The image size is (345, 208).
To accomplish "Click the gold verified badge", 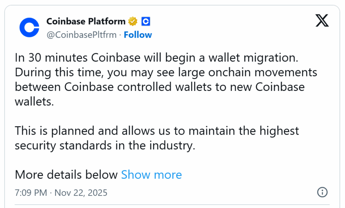I will 133,22.
